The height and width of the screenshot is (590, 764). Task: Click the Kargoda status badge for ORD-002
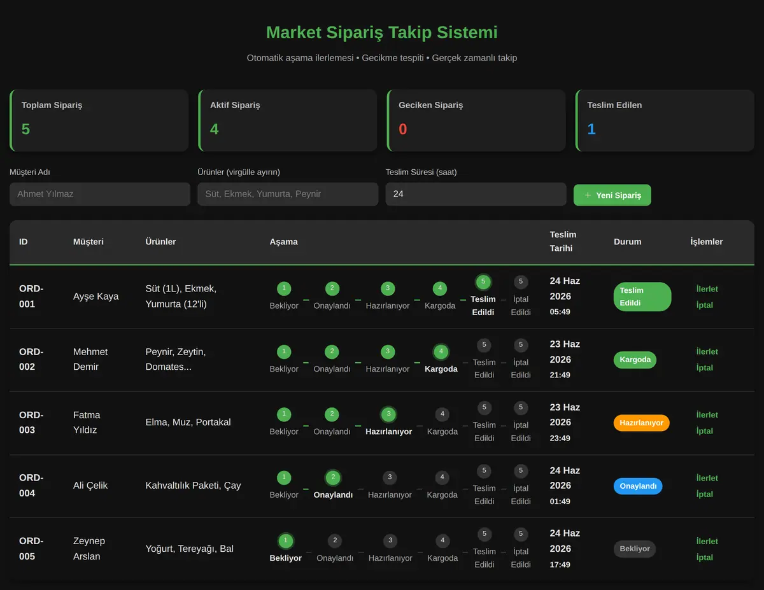pos(635,360)
